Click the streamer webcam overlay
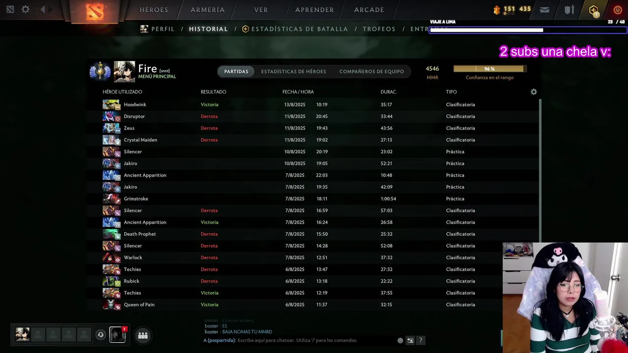Image resolution: width=628 pixels, height=353 pixels. 565,298
